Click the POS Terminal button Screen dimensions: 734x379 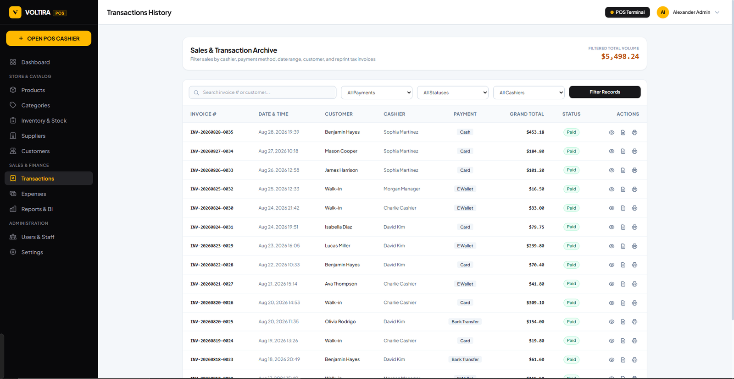point(627,12)
